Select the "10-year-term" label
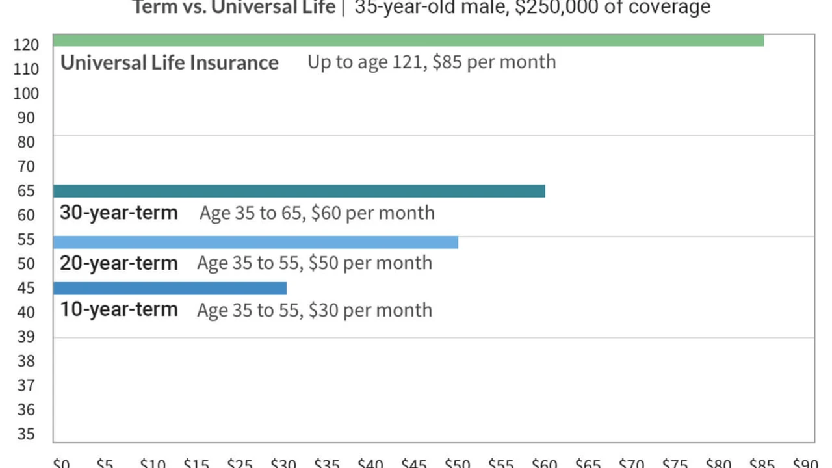 pos(118,309)
